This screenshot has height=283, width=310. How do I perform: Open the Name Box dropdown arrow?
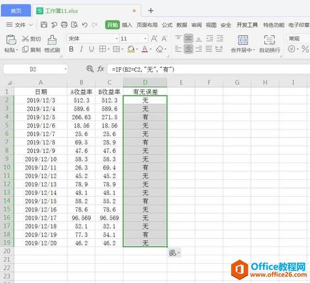[65, 69]
